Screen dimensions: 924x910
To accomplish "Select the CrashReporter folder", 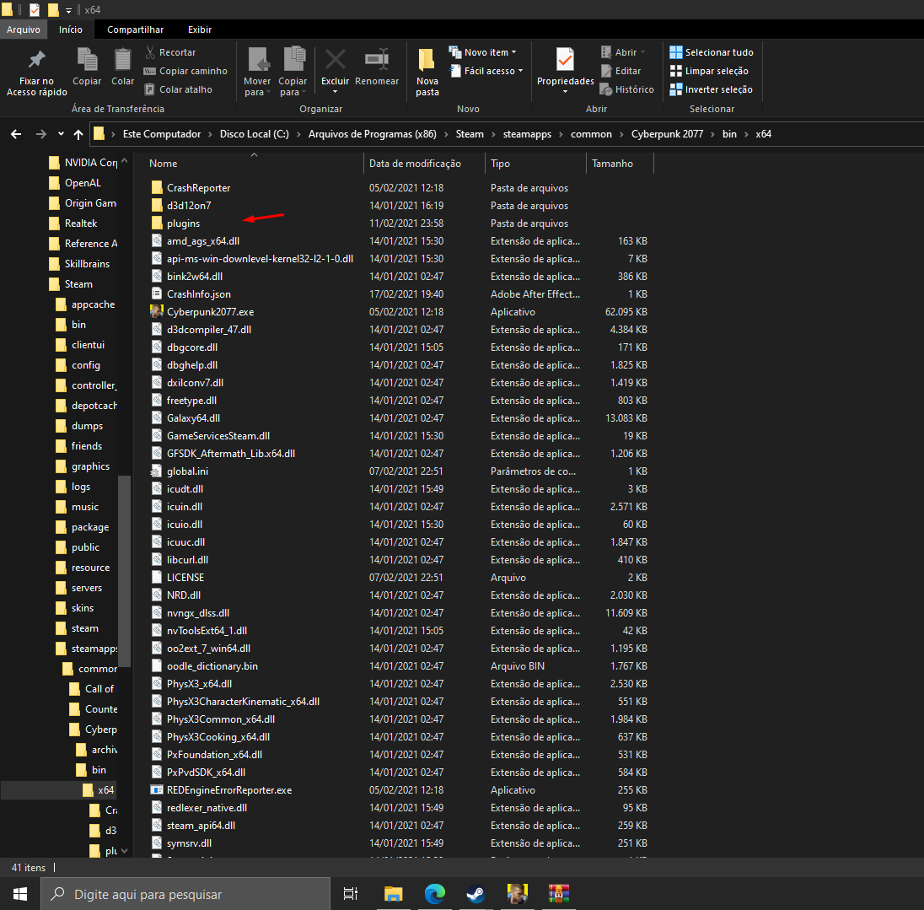I will click(x=199, y=188).
